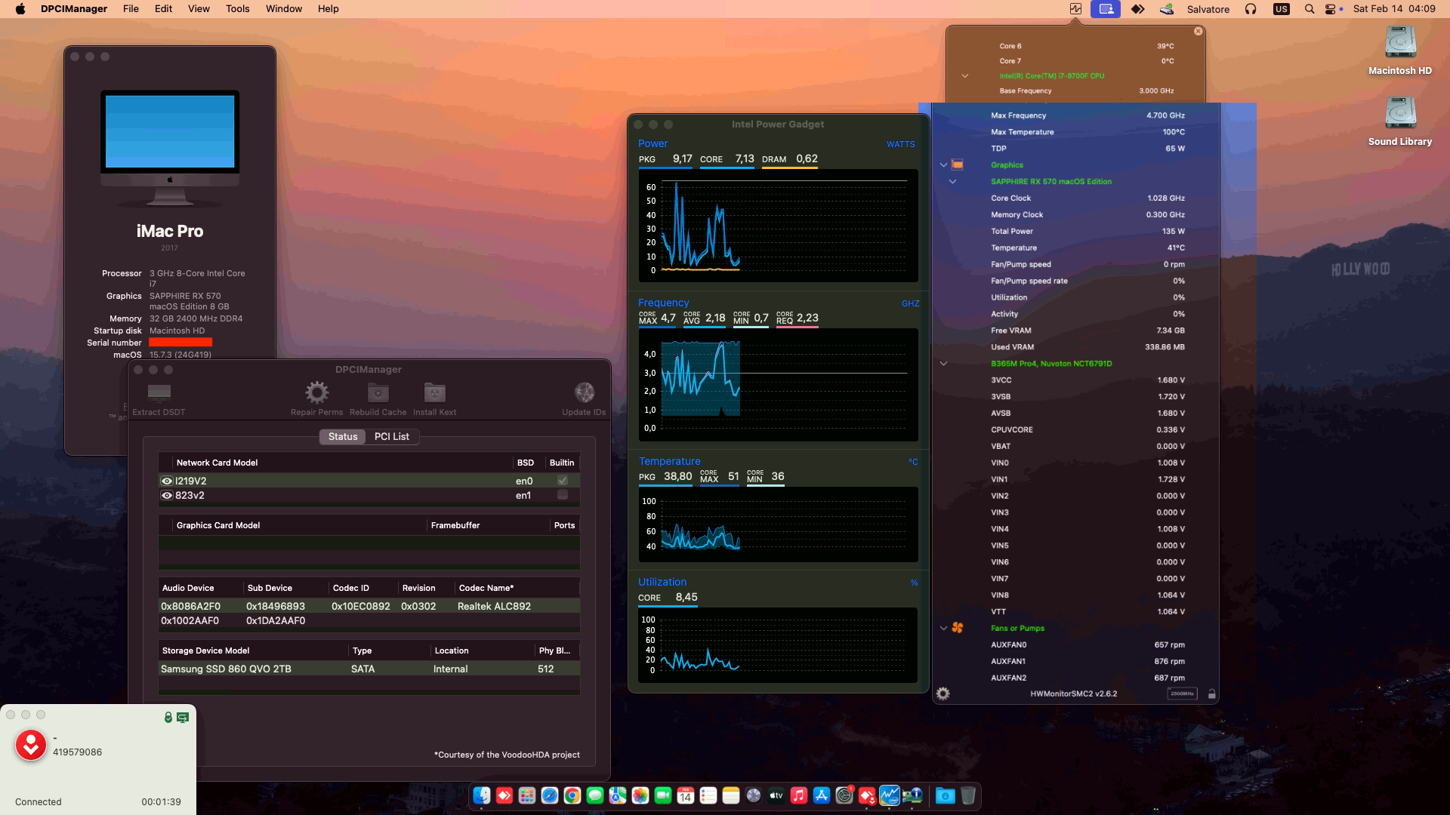Open Trash from the Dock
Screen dimensions: 1450x815
[x=968, y=795]
